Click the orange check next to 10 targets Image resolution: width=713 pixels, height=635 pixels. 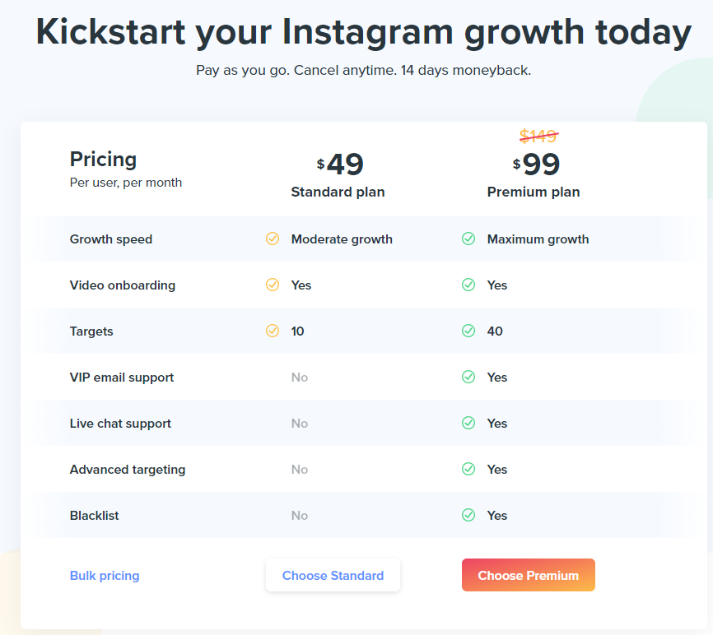pyautogui.click(x=273, y=331)
